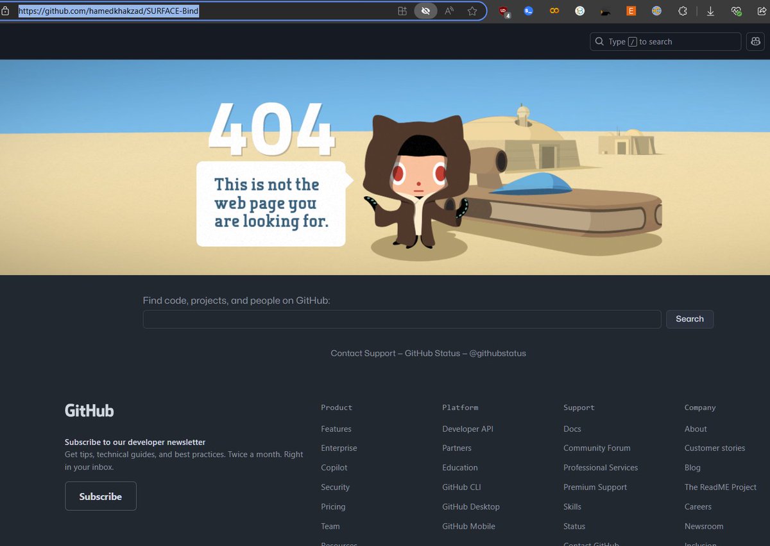Open the GitHub Copilot icon in header

point(755,42)
